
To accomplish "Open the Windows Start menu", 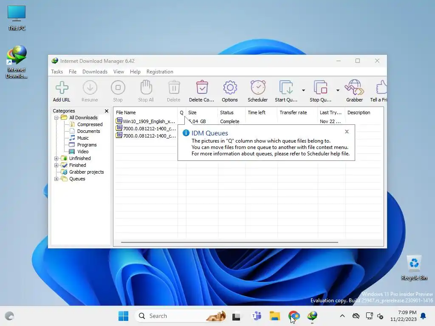I will (x=123, y=316).
